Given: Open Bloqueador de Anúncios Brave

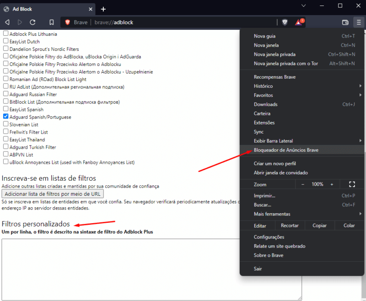Looking at the screenshot, I should coord(302,150).
